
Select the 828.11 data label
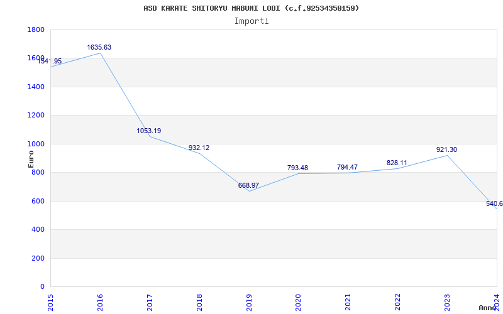coord(397,163)
